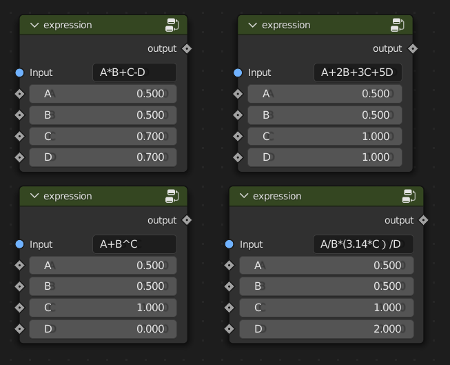Select the expression title of A/B*(3.14*C)/D node
Screen dimensions: 450x365
pos(277,196)
